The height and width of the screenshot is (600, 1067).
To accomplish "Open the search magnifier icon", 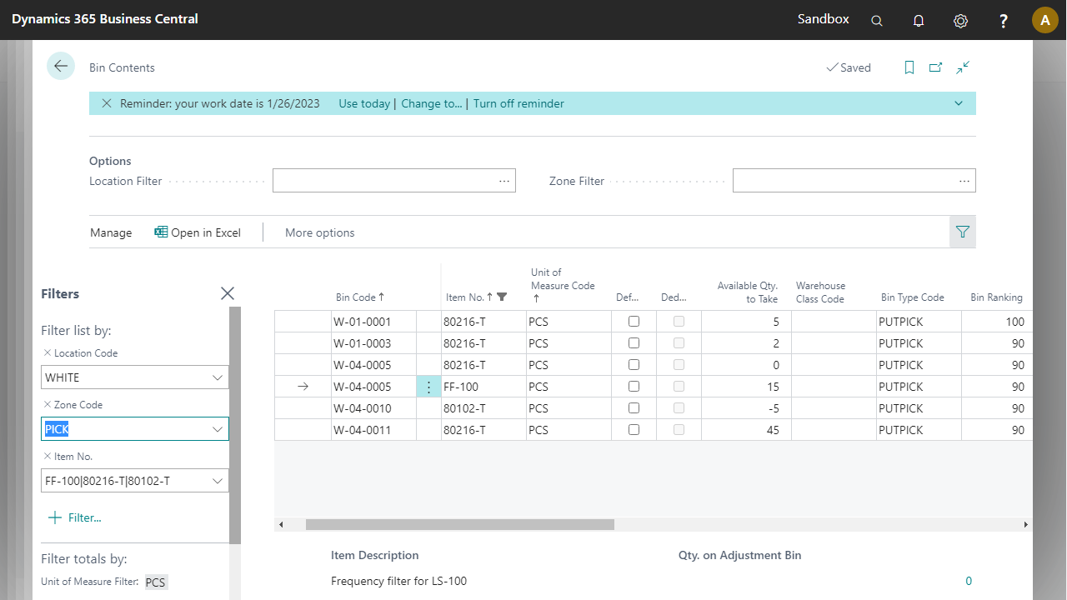I will (877, 21).
